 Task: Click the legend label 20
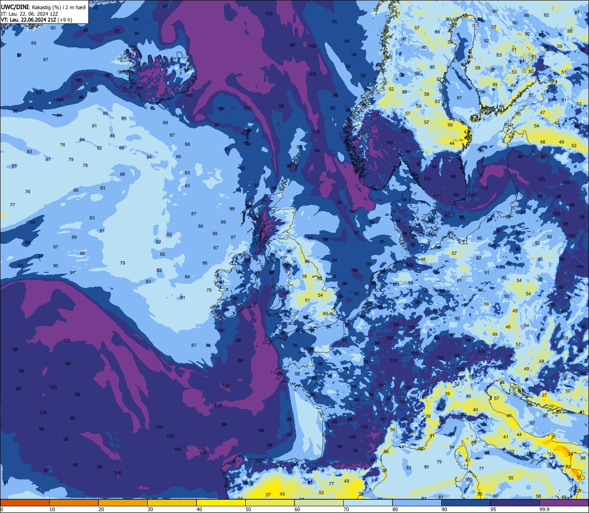click(101, 509)
